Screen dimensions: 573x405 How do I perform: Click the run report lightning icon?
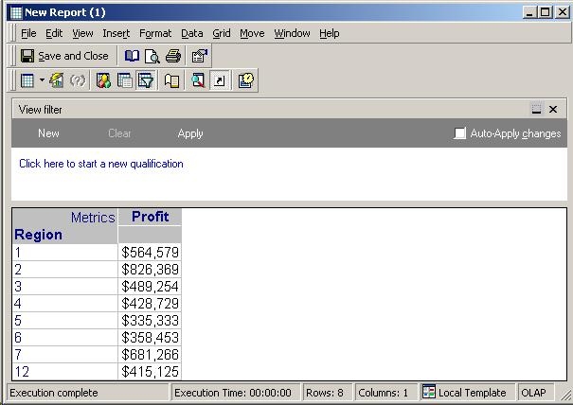tap(57, 80)
